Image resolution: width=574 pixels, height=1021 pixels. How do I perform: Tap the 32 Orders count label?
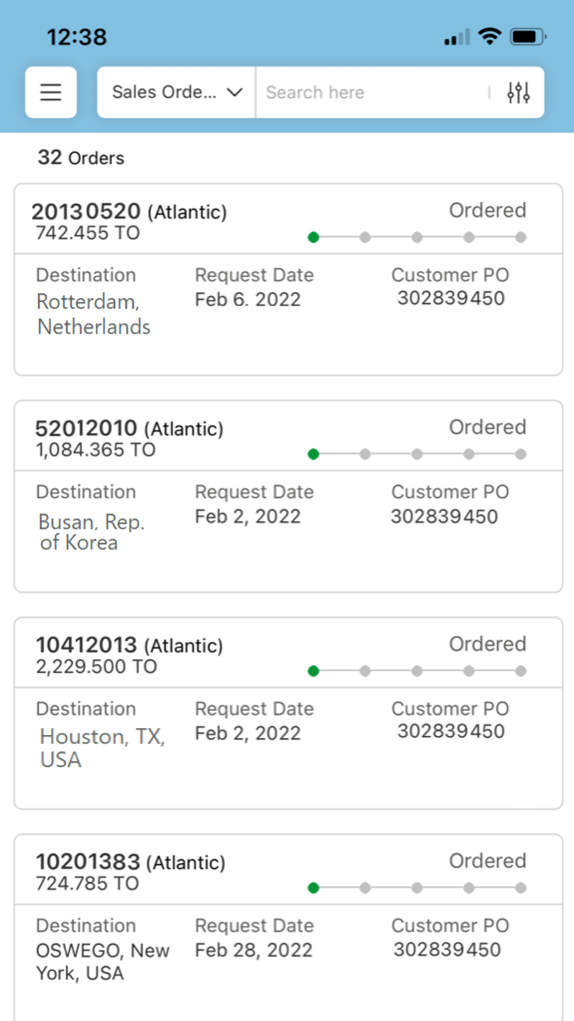(x=81, y=157)
